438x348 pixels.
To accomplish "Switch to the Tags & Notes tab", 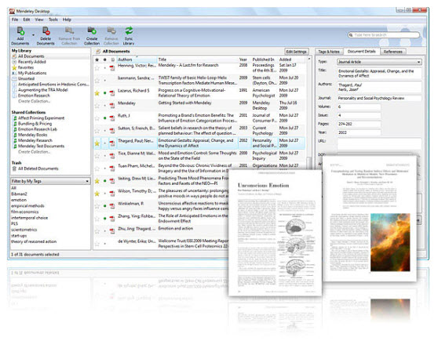I will pyautogui.click(x=329, y=52).
